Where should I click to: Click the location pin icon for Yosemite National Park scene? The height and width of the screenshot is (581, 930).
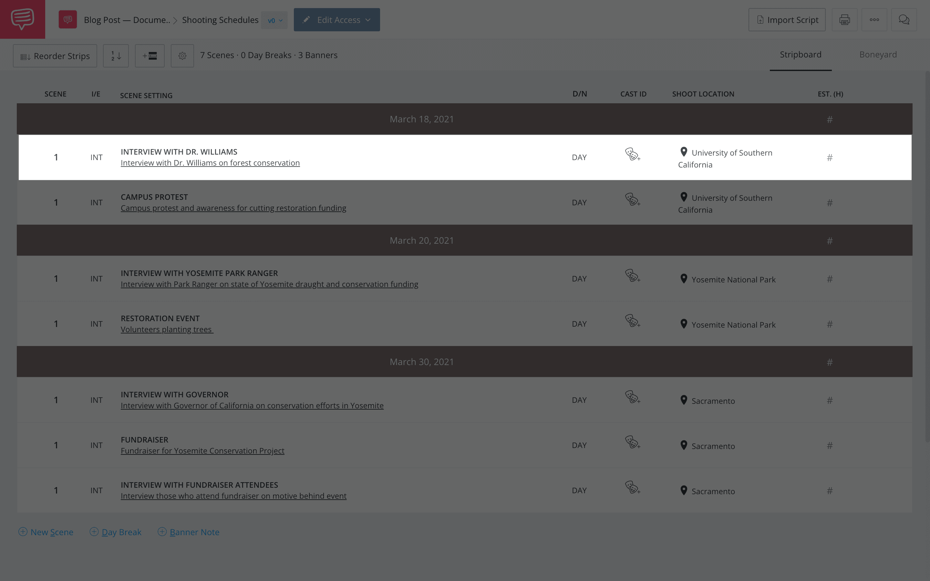click(684, 279)
